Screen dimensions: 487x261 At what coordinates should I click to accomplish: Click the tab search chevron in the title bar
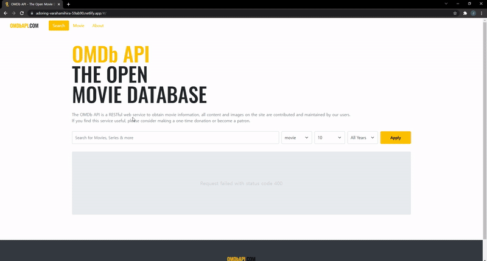(x=446, y=4)
